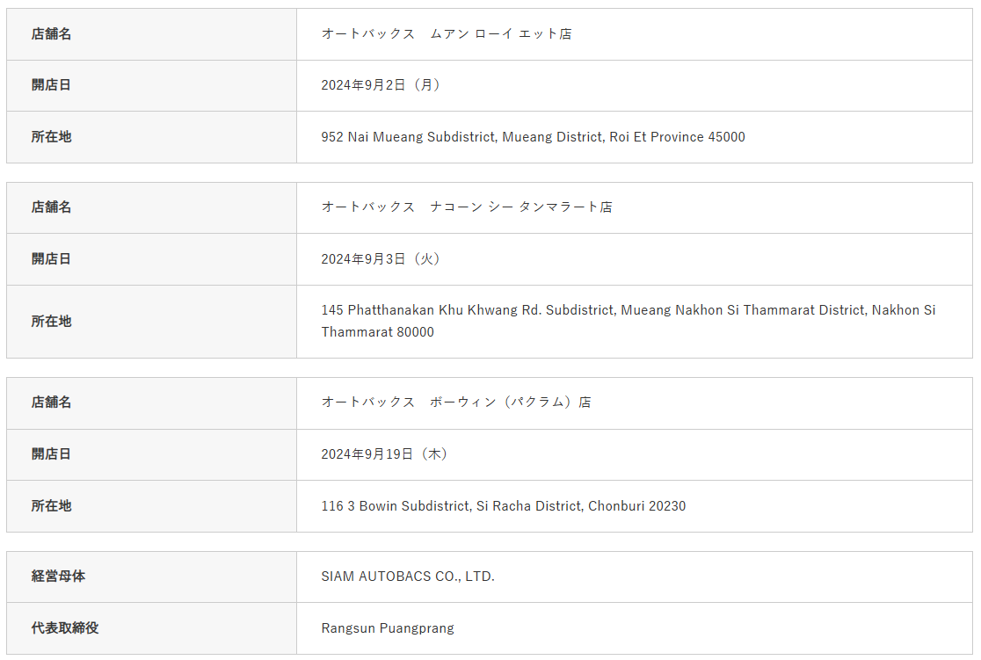Click the 経営母体 header cell
Image resolution: width=981 pixels, height=660 pixels.
tap(58, 577)
